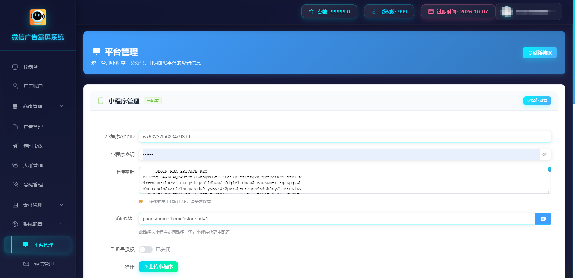Toggle the 手机号授权 switch

click(x=146, y=250)
